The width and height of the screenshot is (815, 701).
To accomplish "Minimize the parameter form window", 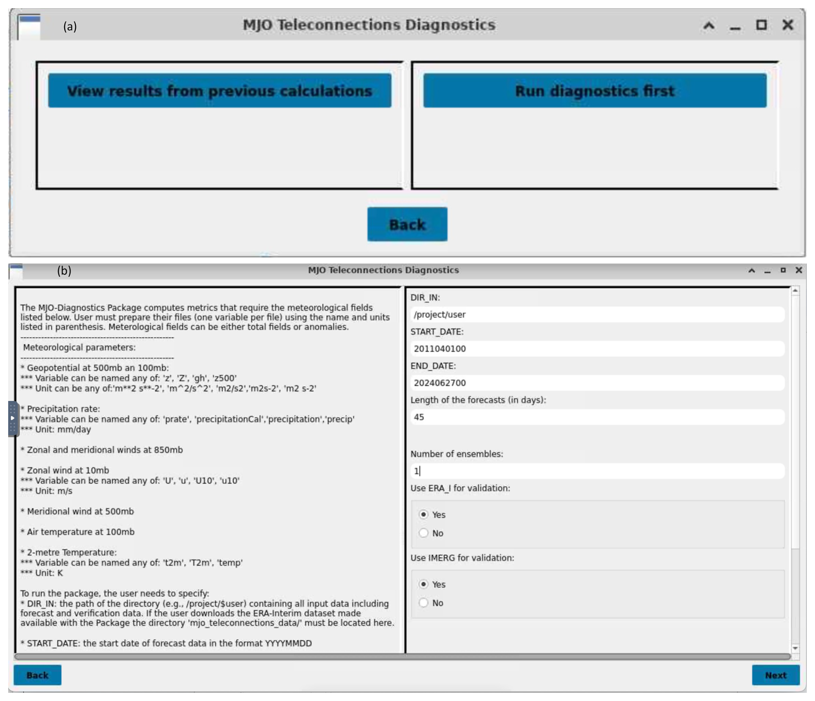I will (x=767, y=271).
